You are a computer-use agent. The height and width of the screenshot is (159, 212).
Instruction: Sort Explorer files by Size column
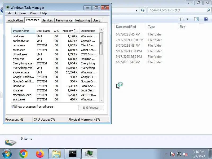coord(188,27)
